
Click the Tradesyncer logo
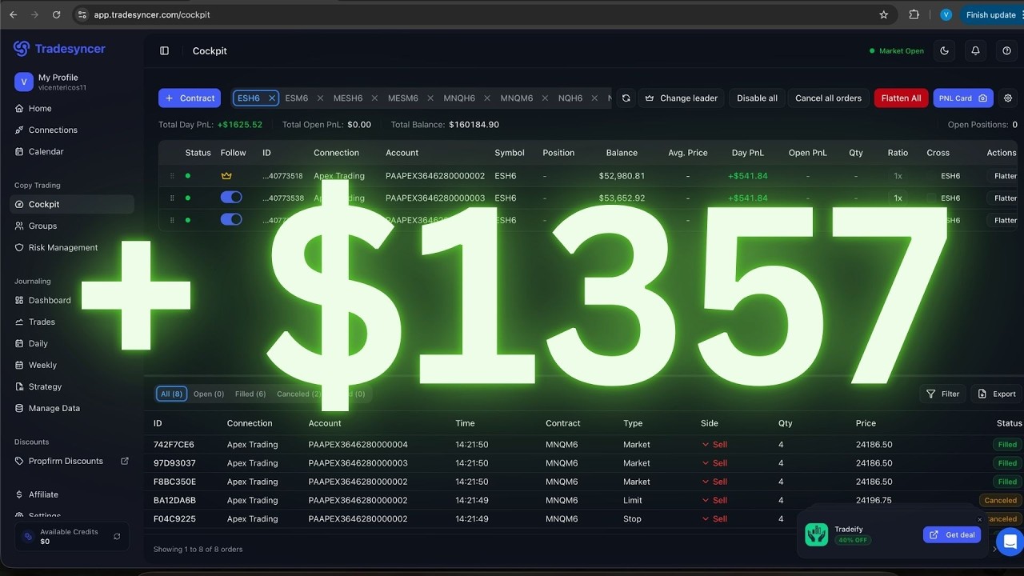click(x=59, y=49)
